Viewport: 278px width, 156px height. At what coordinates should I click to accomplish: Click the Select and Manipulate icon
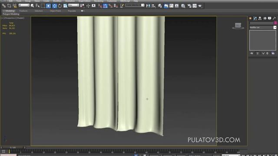coord(88,6)
